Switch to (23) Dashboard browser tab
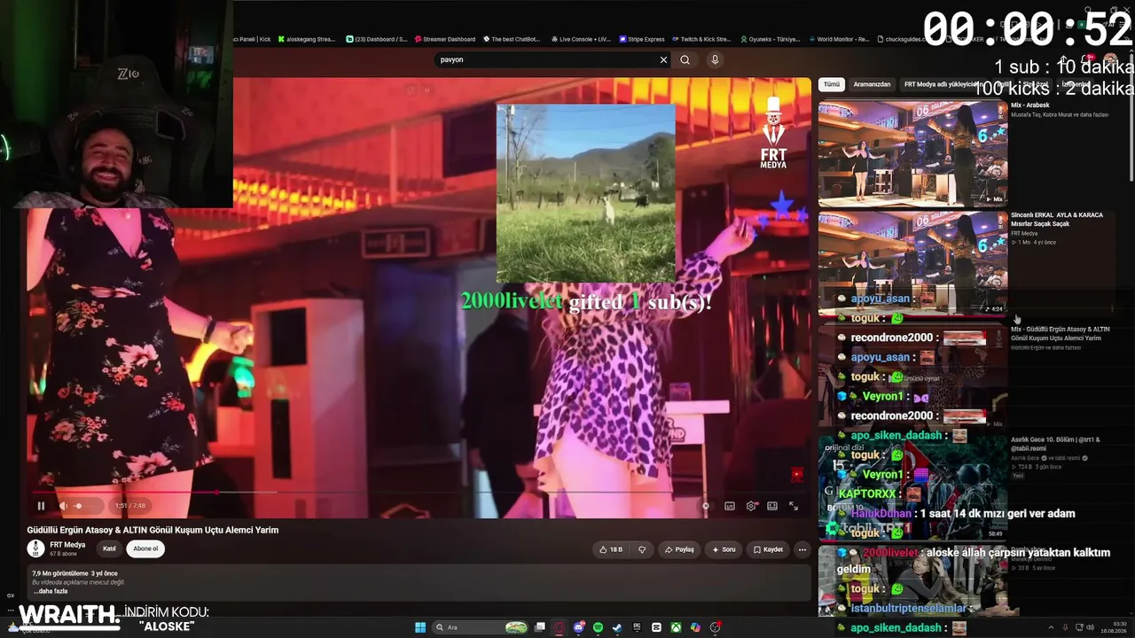Image resolution: width=1135 pixels, height=638 pixels. click(x=377, y=39)
